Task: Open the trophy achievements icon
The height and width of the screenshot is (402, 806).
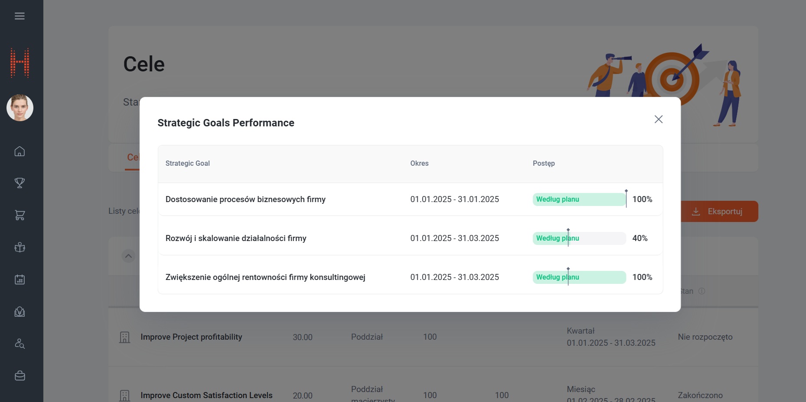Action: 20,183
